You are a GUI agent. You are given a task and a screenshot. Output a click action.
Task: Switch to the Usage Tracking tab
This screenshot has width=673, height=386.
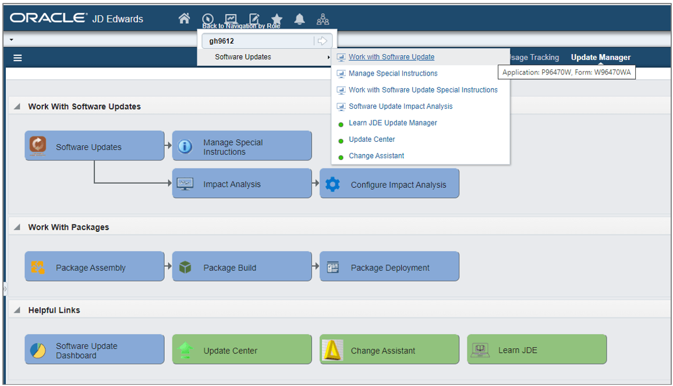(535, 58)
